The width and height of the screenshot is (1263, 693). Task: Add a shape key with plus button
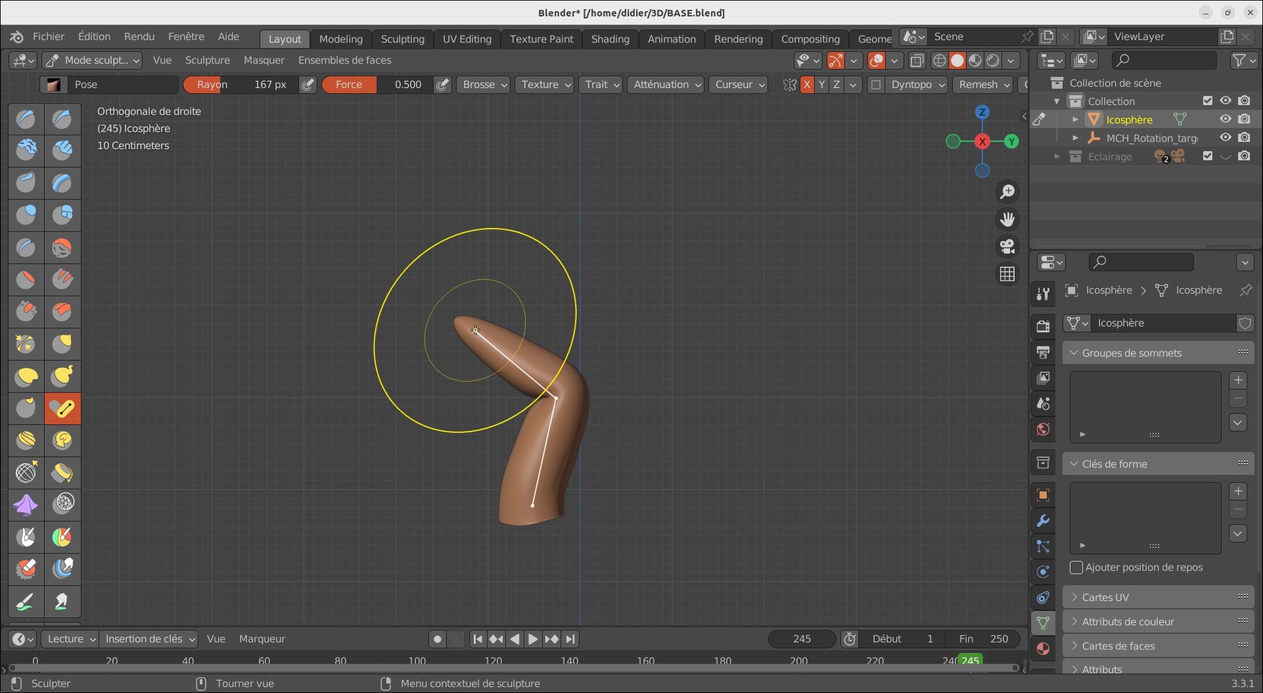1238,491
